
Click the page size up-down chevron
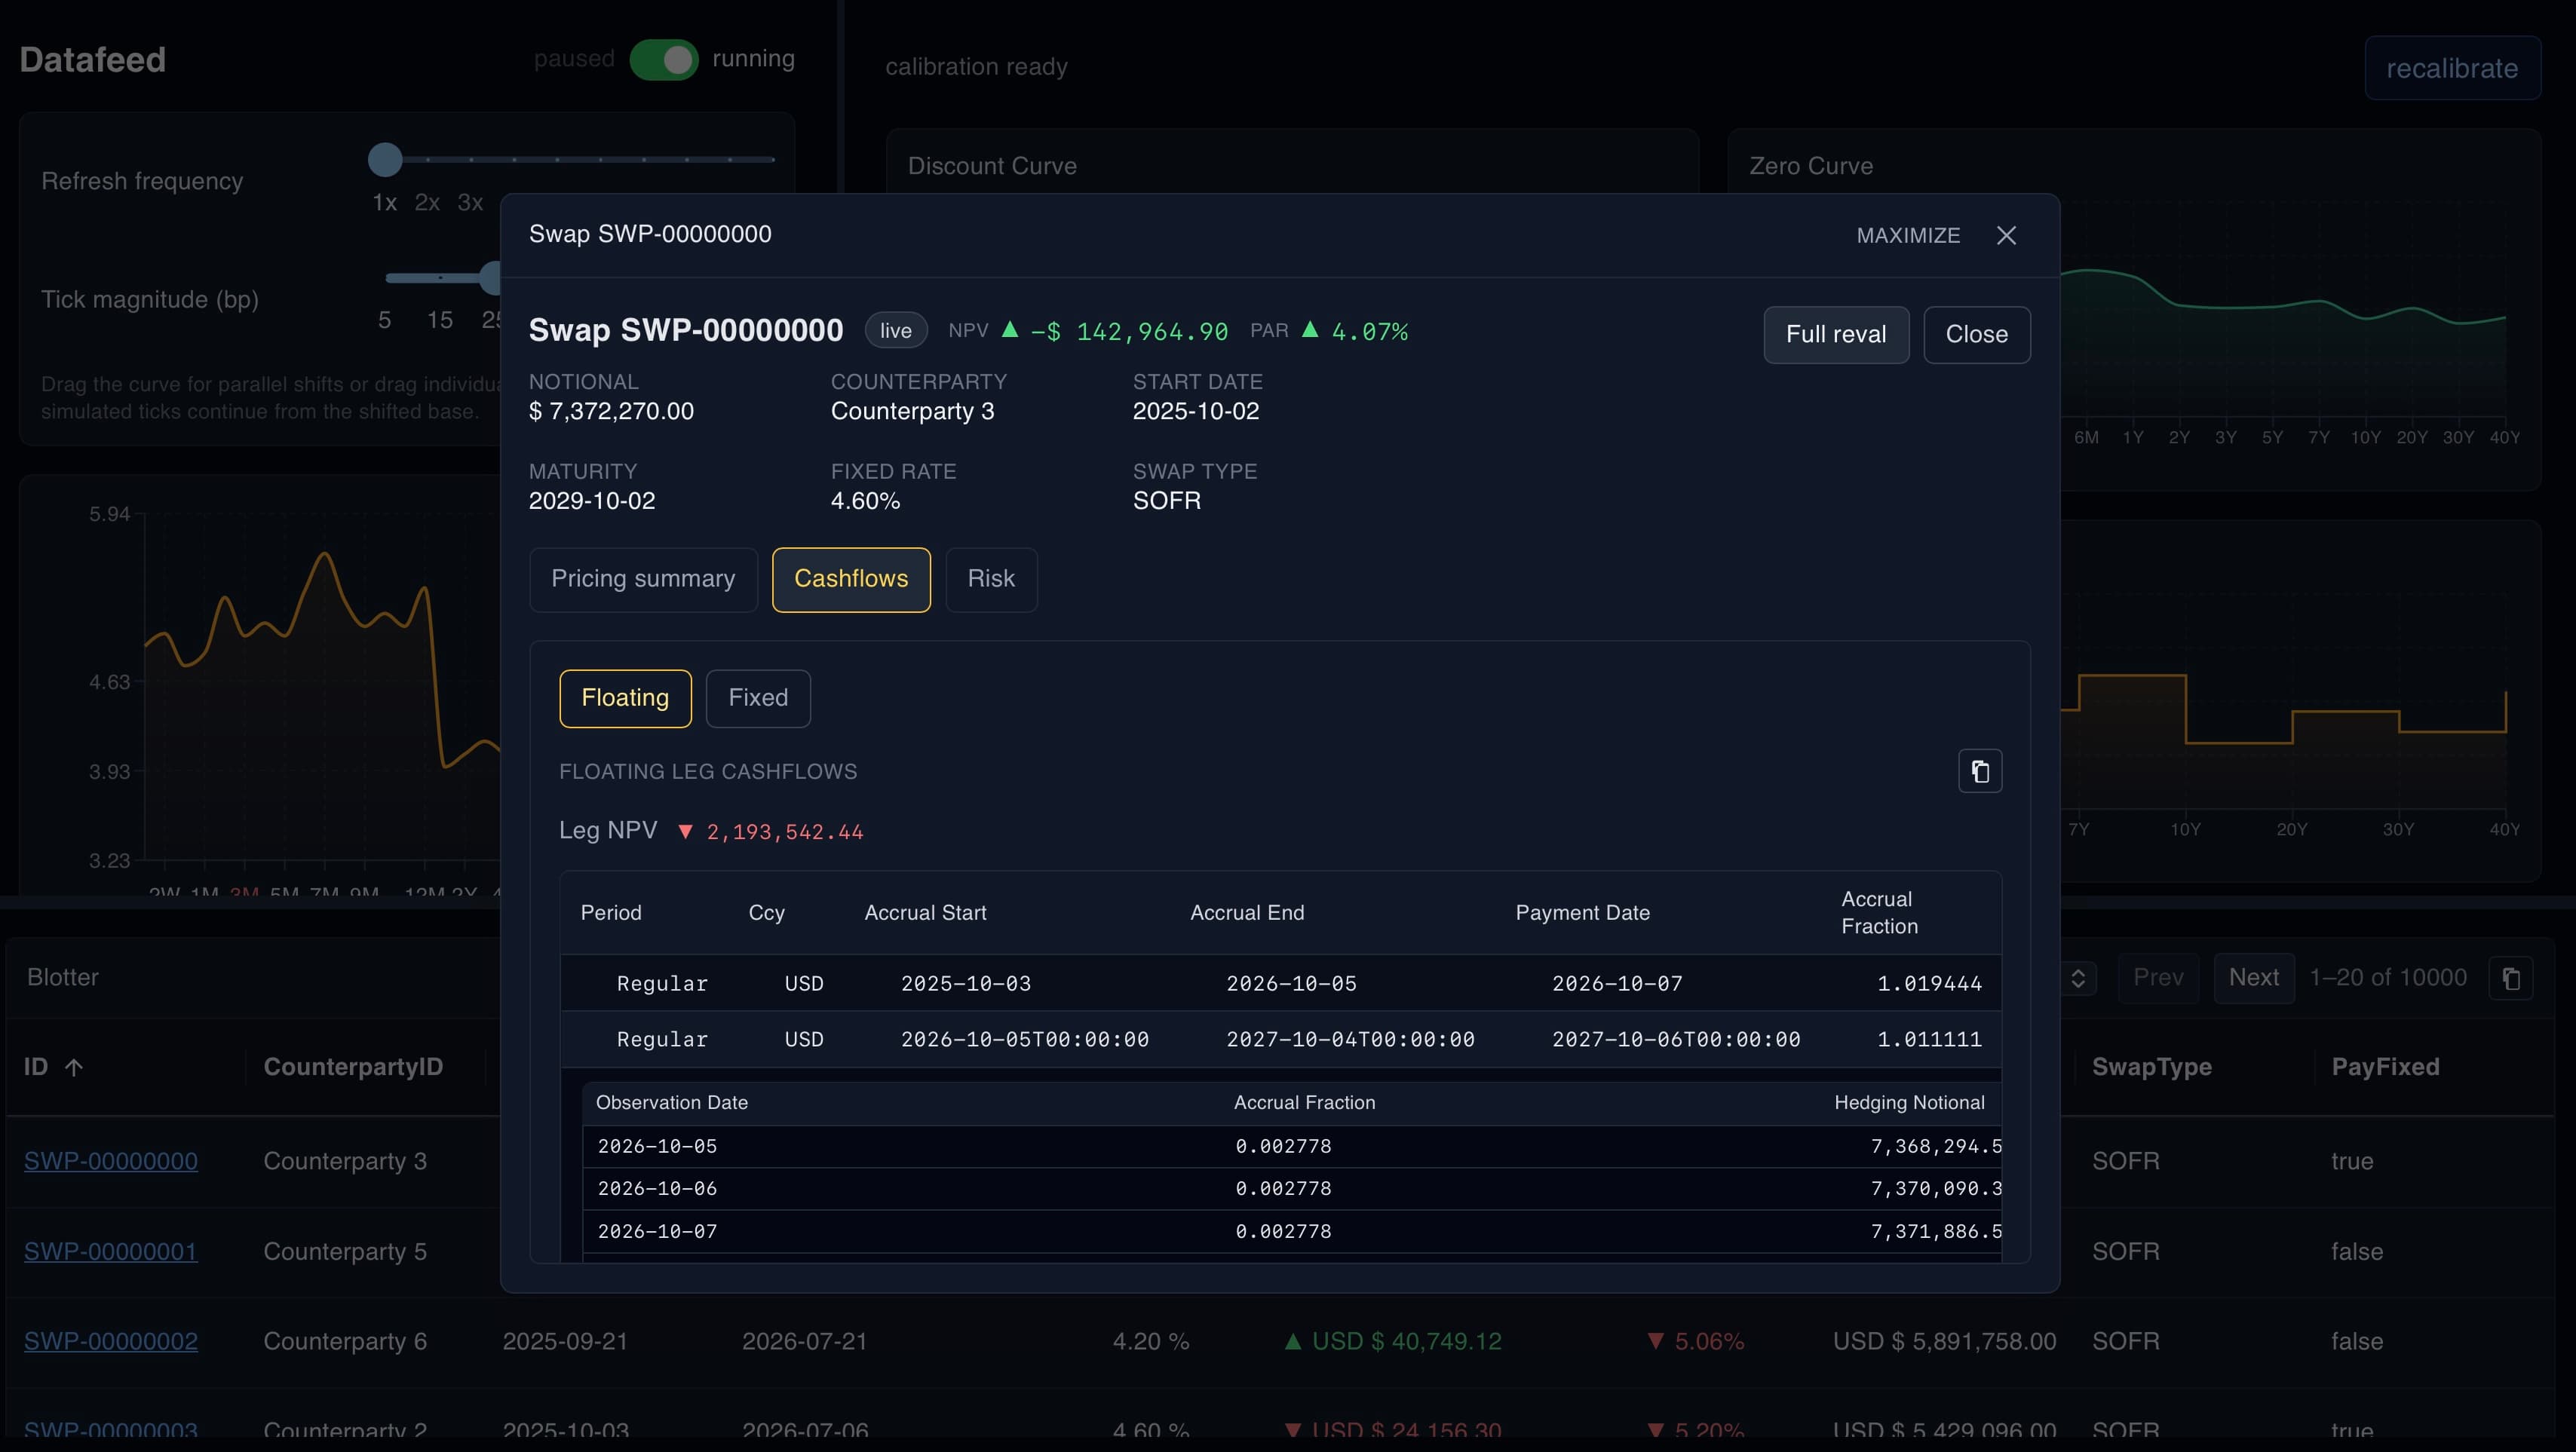coord(2078,978)
